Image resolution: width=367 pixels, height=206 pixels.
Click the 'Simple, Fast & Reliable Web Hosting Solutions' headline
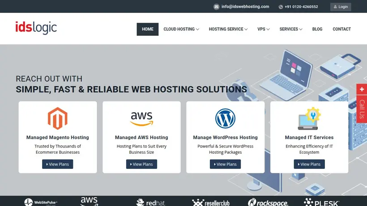pos(131,89)
